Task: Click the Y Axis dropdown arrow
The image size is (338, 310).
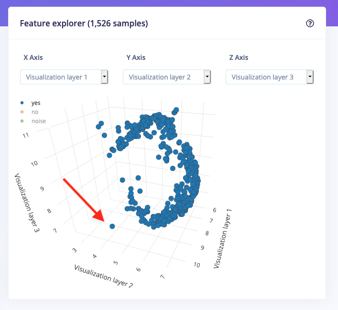Action: [x=207, y=77]
